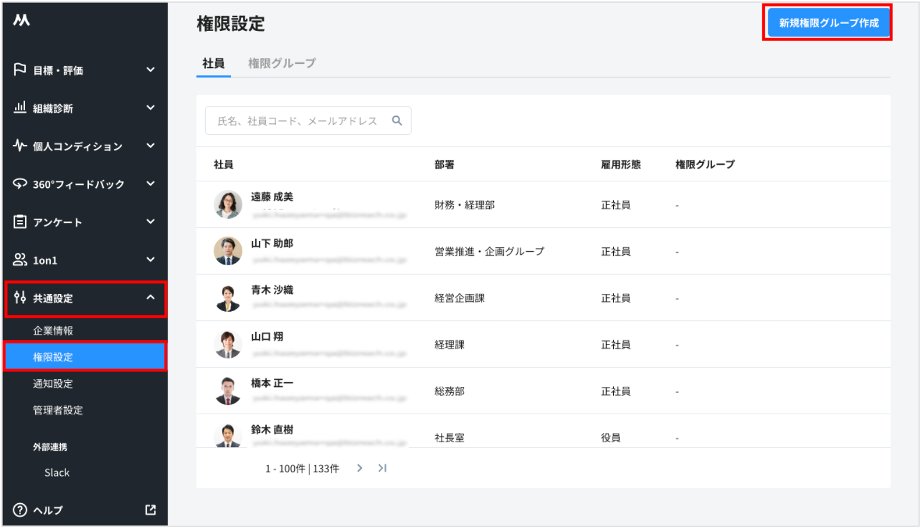Open the Slack integration link
The height and width of the screenshot is (527, 921).
[x=57, y=472]
